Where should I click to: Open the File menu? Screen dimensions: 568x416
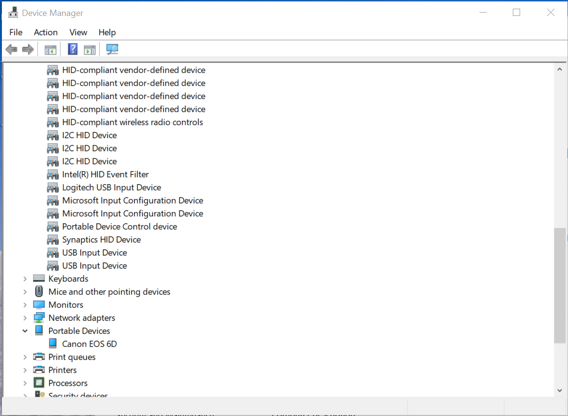coord(16,32)
